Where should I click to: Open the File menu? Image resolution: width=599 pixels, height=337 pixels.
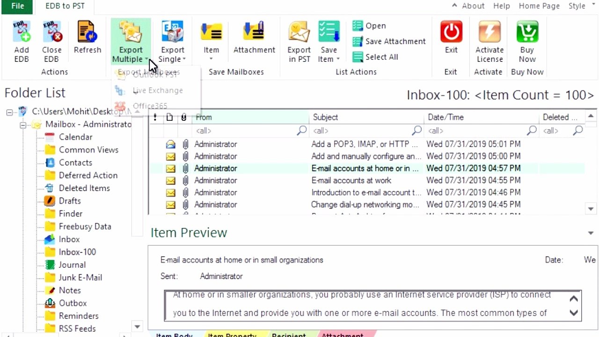click(x=17, y=6)
